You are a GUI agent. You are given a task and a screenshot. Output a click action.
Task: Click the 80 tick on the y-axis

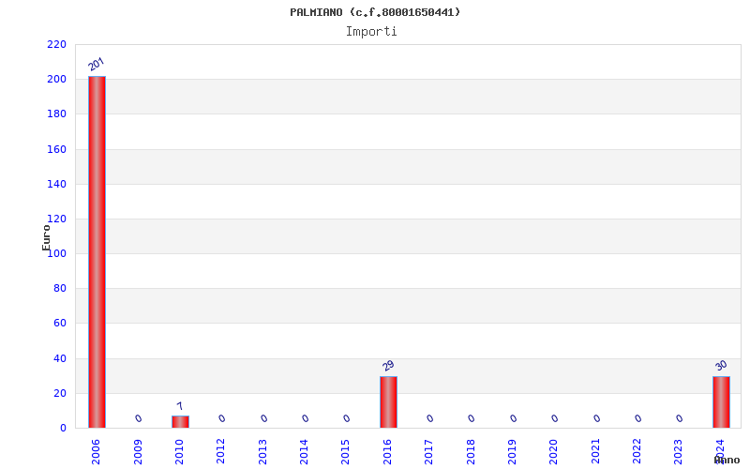coord(60,288)
